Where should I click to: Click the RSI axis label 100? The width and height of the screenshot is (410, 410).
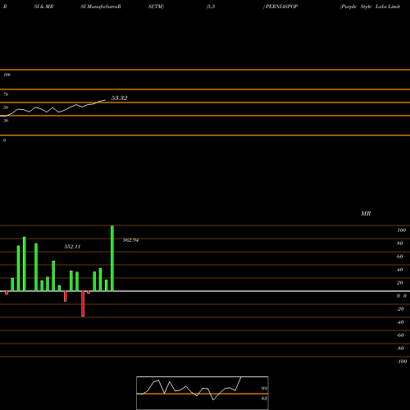point(7,75)
